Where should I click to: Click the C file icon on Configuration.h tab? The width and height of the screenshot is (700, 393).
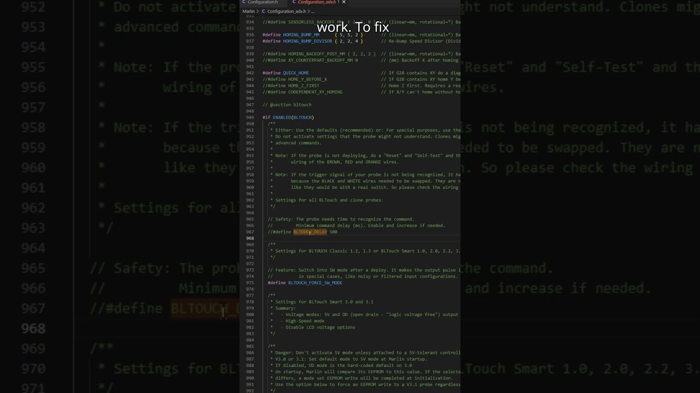click(x=244, y=2)
